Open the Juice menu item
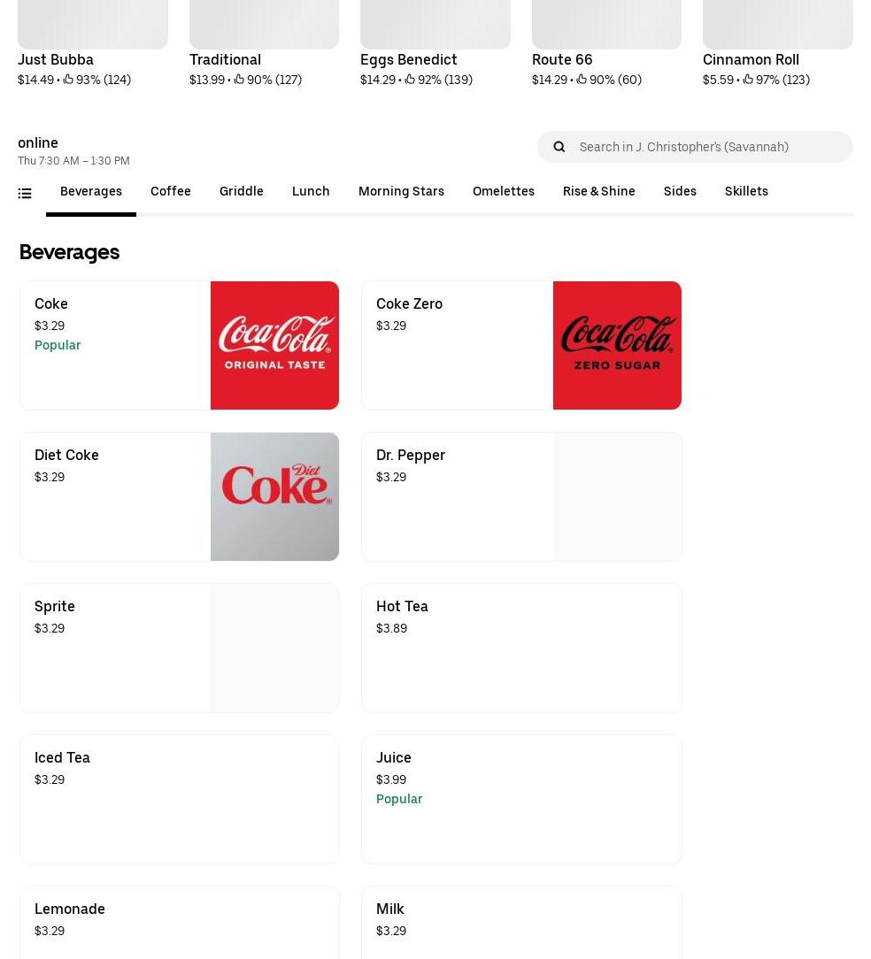 [521, 800]
